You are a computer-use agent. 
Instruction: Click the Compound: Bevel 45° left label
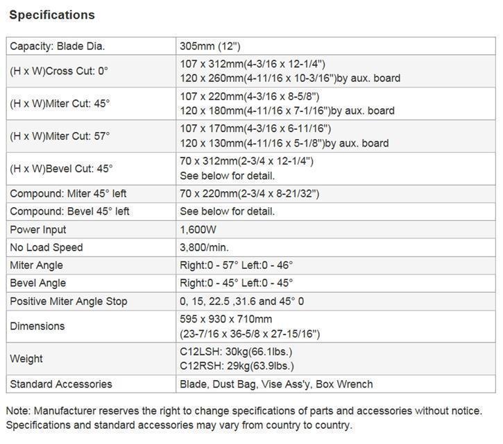click(x=69, y=211)
